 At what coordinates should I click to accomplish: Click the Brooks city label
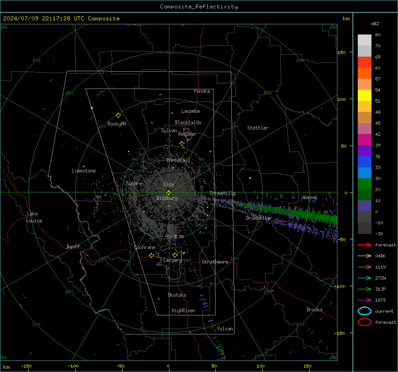pos(314,310)
